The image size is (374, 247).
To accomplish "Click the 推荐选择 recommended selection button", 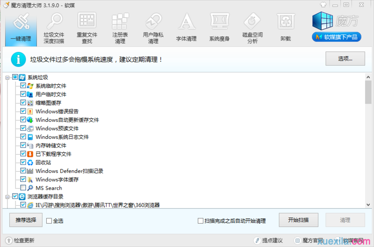I will 26,220.
